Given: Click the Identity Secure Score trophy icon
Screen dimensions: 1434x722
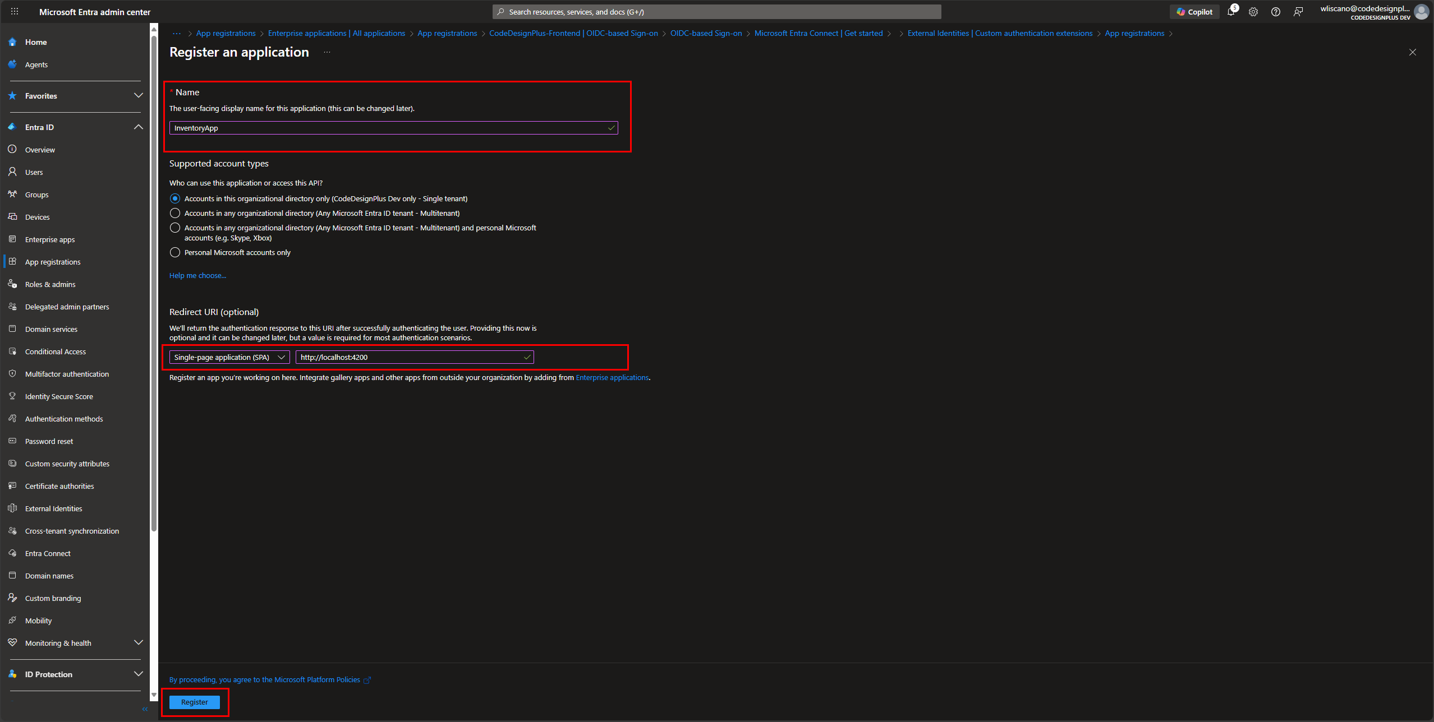Looking at the screenshot, I should (12, 396).
